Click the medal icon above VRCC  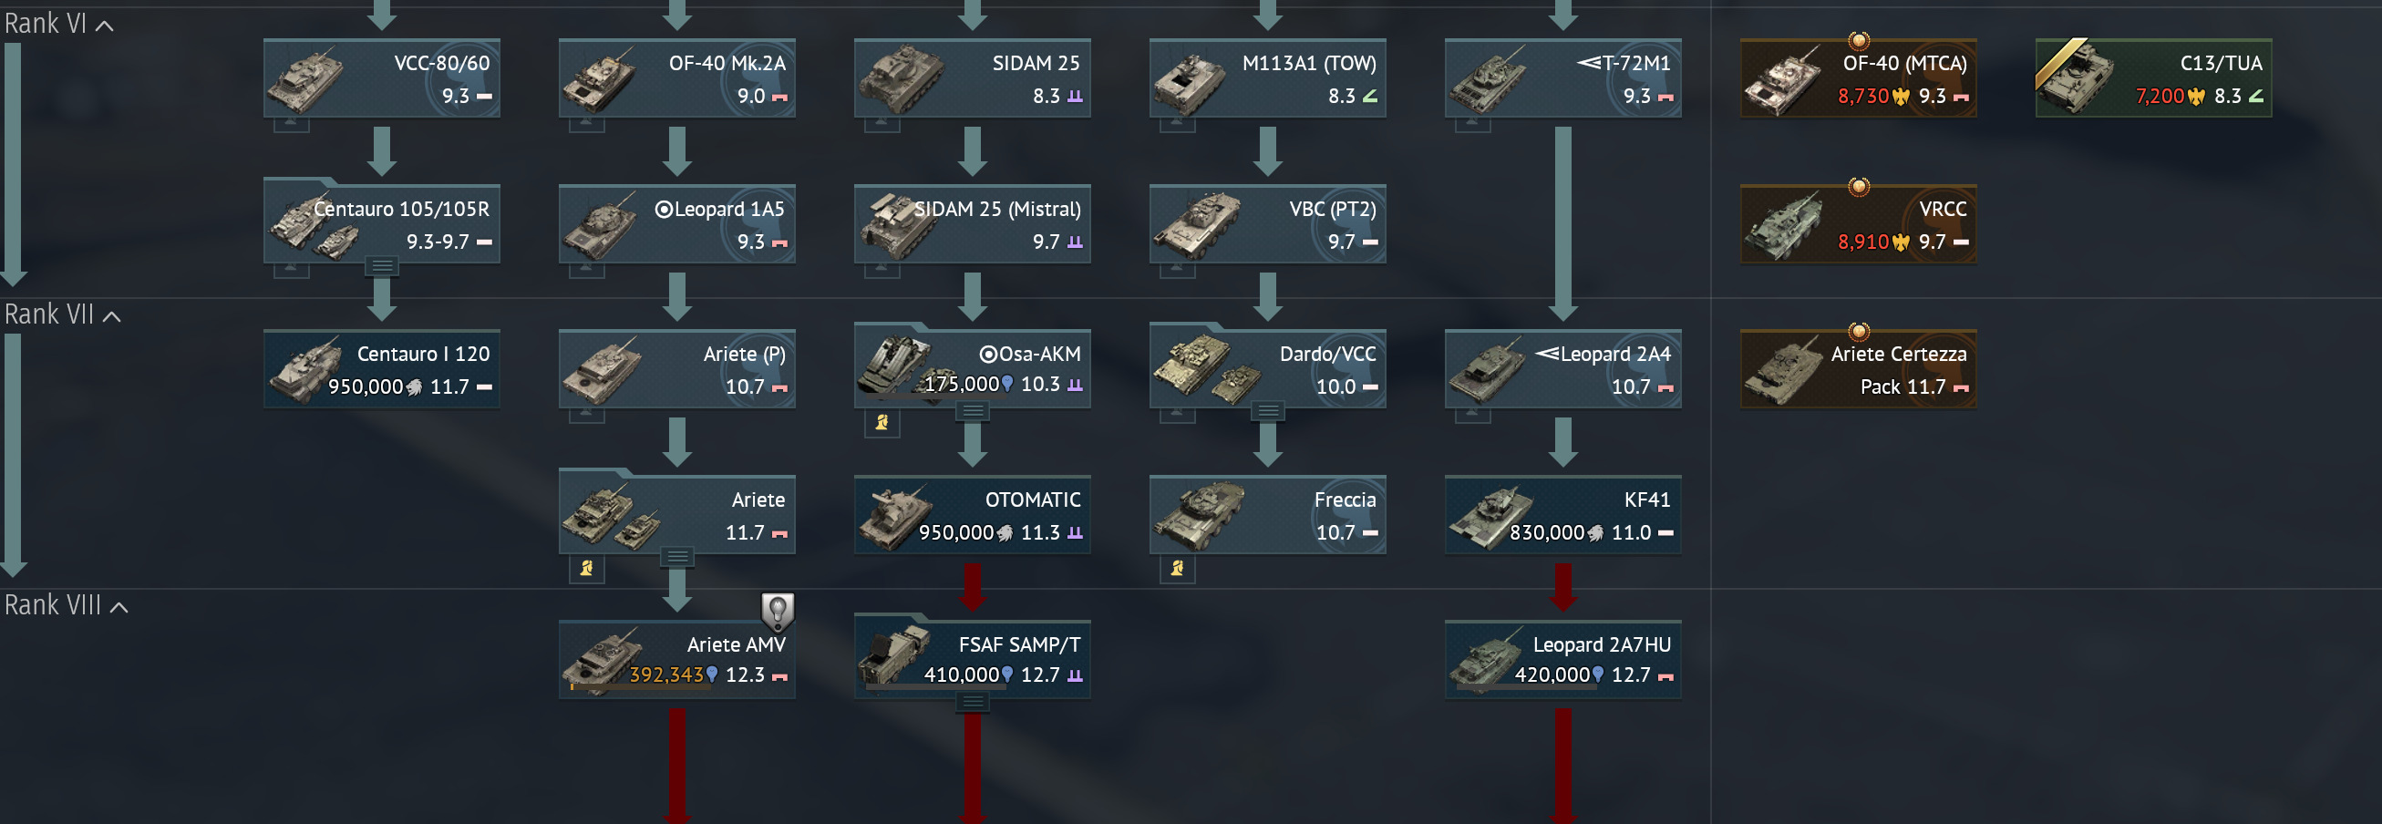click(1859, 187)
